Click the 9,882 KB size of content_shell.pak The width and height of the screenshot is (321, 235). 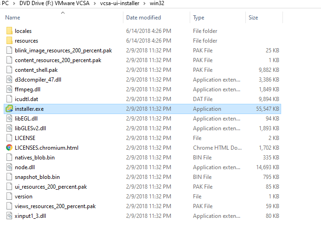[269, 70]
